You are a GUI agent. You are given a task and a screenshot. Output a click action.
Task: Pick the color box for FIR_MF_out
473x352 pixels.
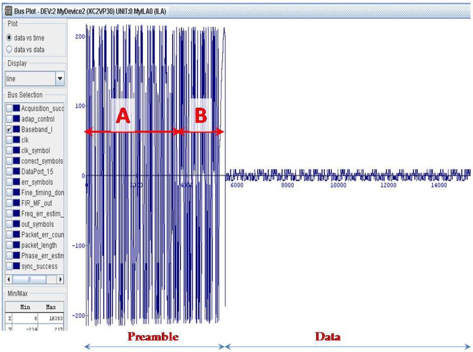[x=17, y=203]
